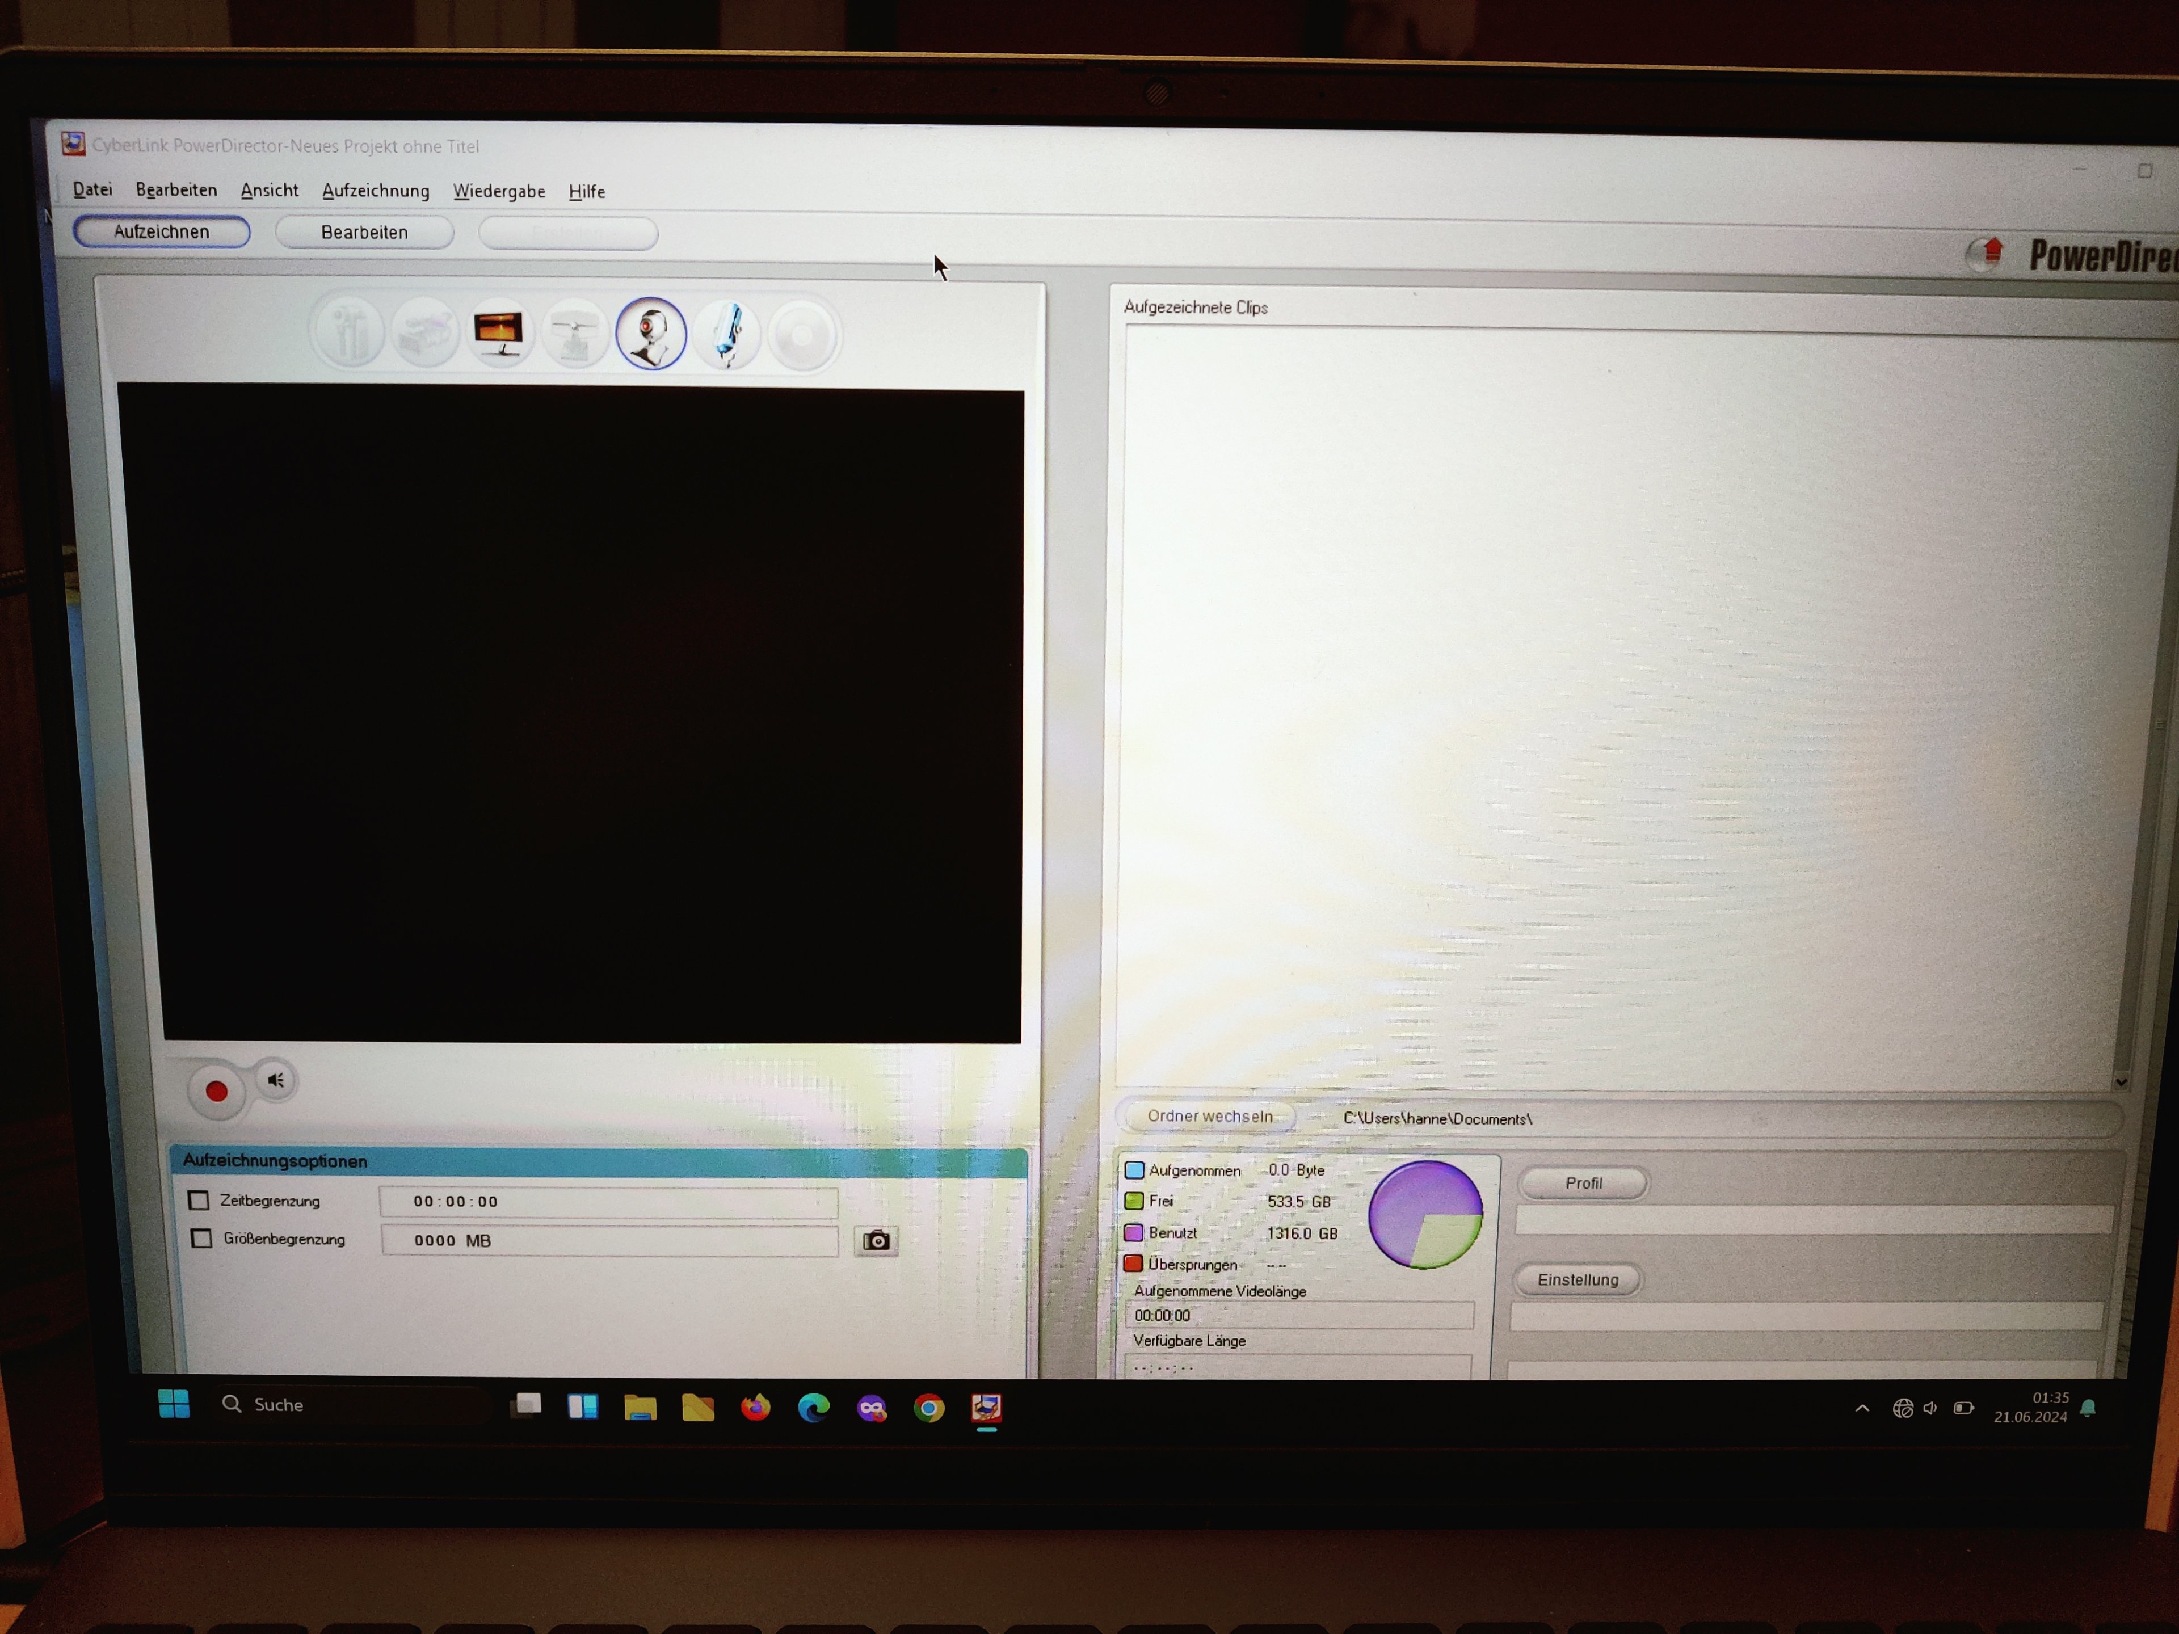Select the TV signal capture icon
This screenshot has height=1634, width=2179.
[x=499, y=334]
